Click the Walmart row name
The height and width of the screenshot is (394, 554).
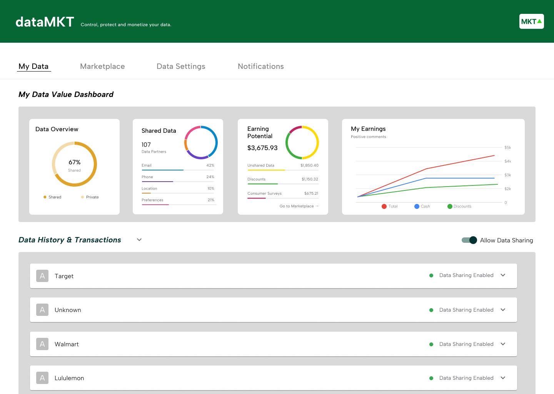tap(67, 344)
